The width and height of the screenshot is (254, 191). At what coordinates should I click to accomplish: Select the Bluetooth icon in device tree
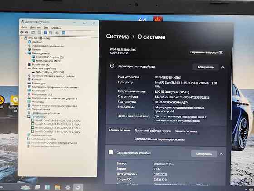(x=29, y=42)
